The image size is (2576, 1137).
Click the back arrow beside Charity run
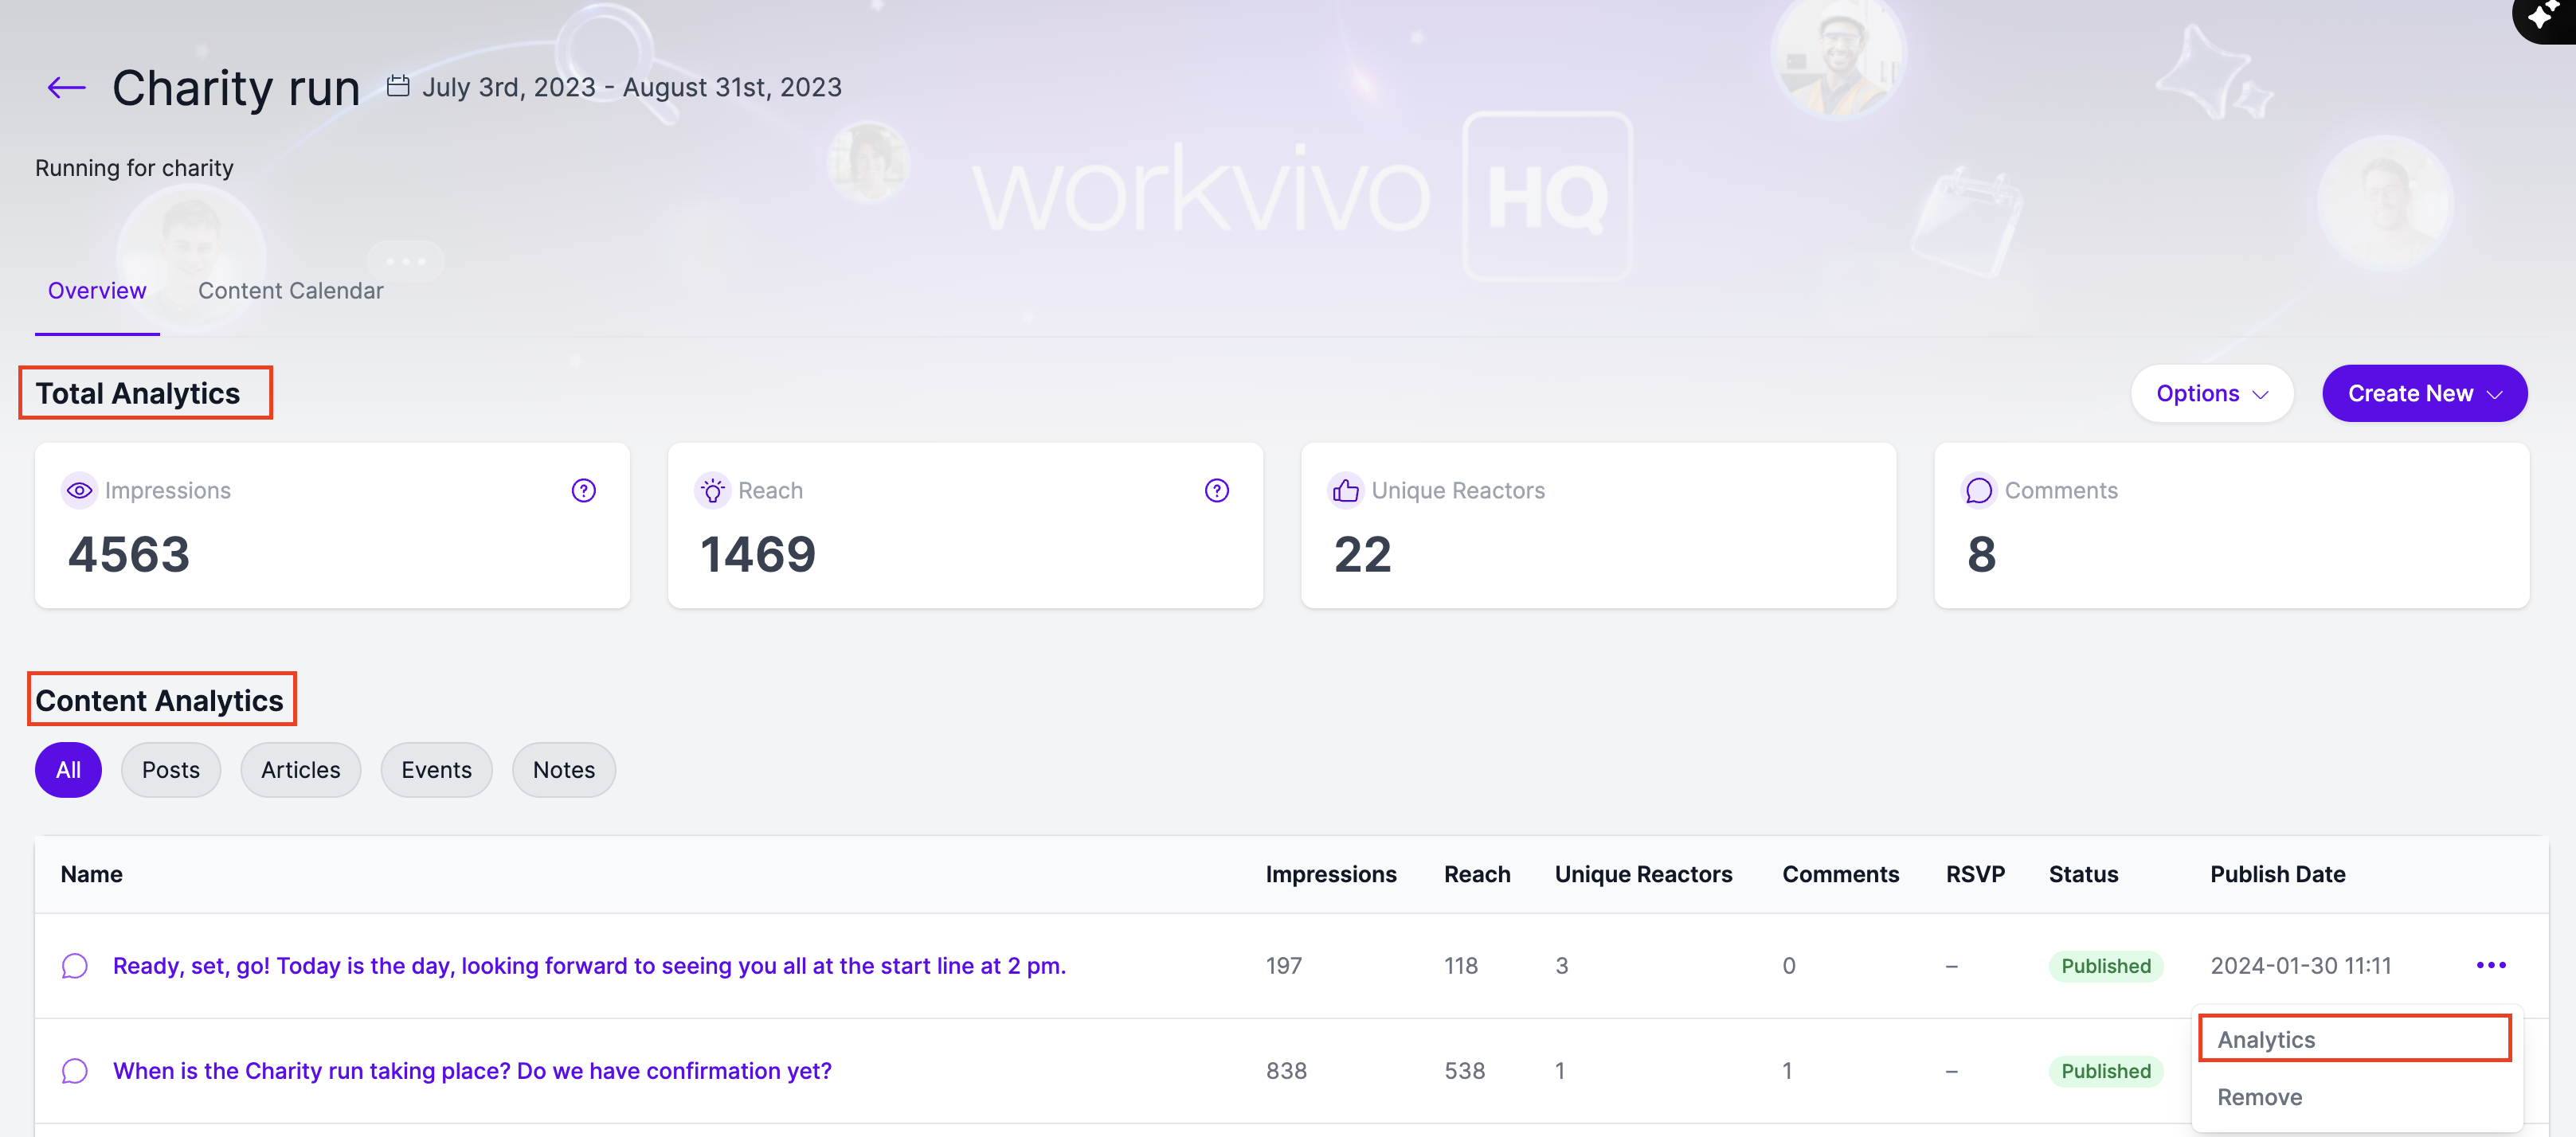pyautogui.click(x=66, y=88)
